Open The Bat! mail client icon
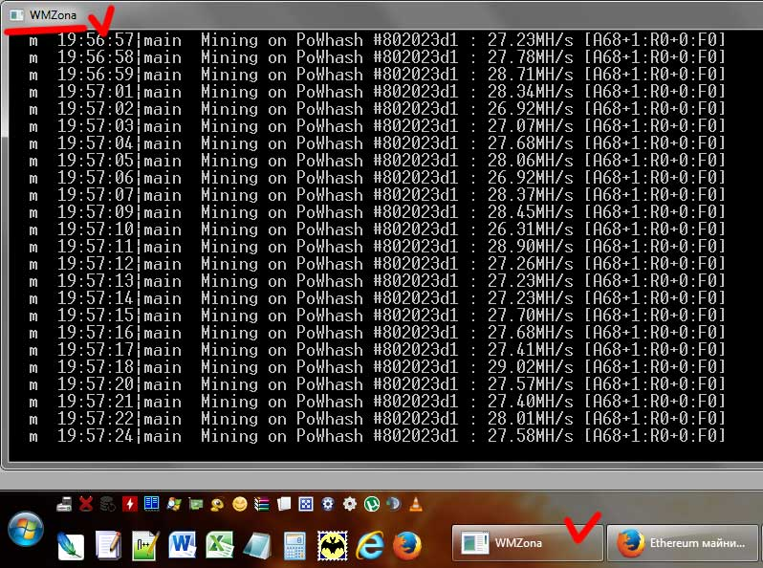Screen dimensions: 763x568 (332, 545)
